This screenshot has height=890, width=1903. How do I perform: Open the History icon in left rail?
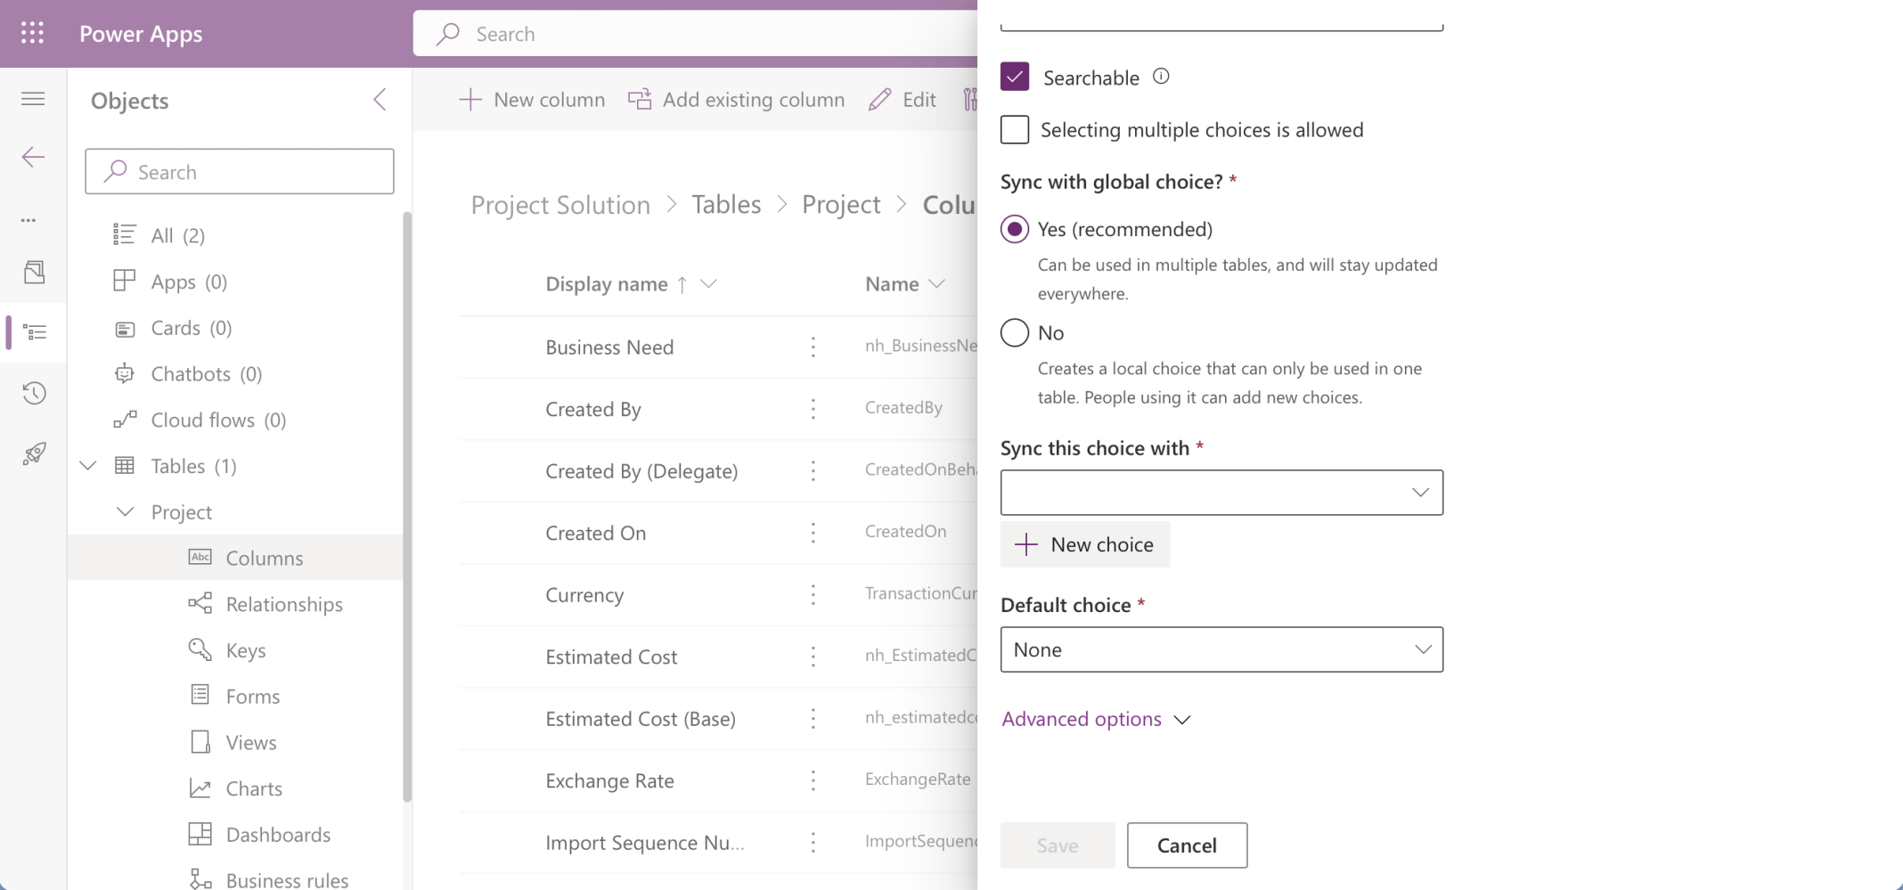click(34, 393)
